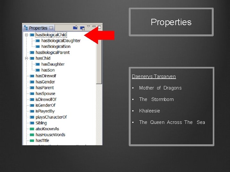Select hasDirewolf property

[x=46, y=76]
